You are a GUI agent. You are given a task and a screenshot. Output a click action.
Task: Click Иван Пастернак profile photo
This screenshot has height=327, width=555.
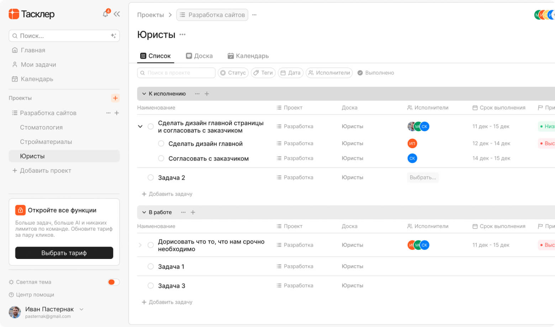[15, 312]
